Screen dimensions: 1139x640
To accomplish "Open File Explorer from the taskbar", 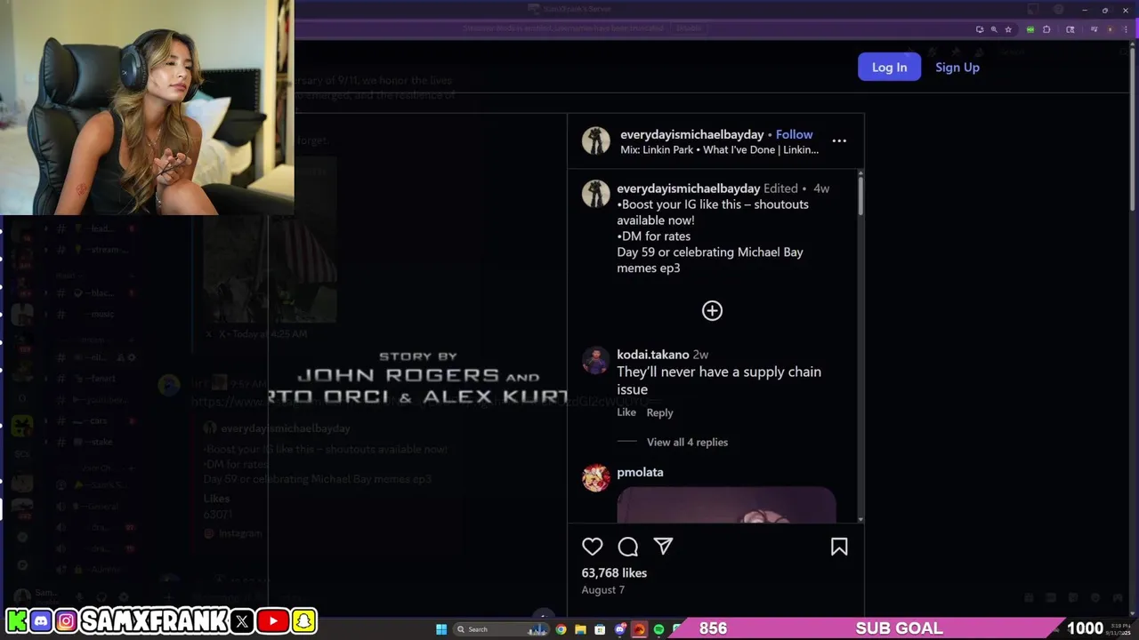I will 580,629.
